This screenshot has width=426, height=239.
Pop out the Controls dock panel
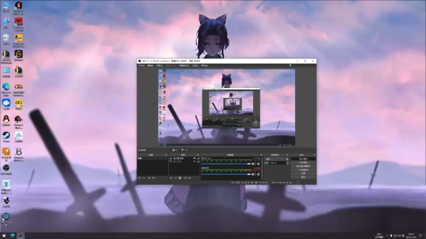pos(314,155)
